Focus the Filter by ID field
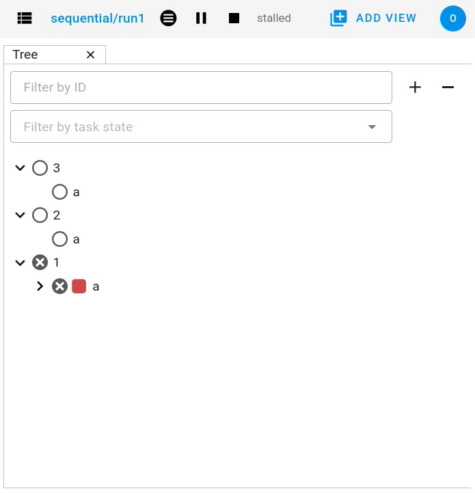Image resolution: width=475 pixels, height=493 pixels. pyautogui.click(x=201, y=88)
